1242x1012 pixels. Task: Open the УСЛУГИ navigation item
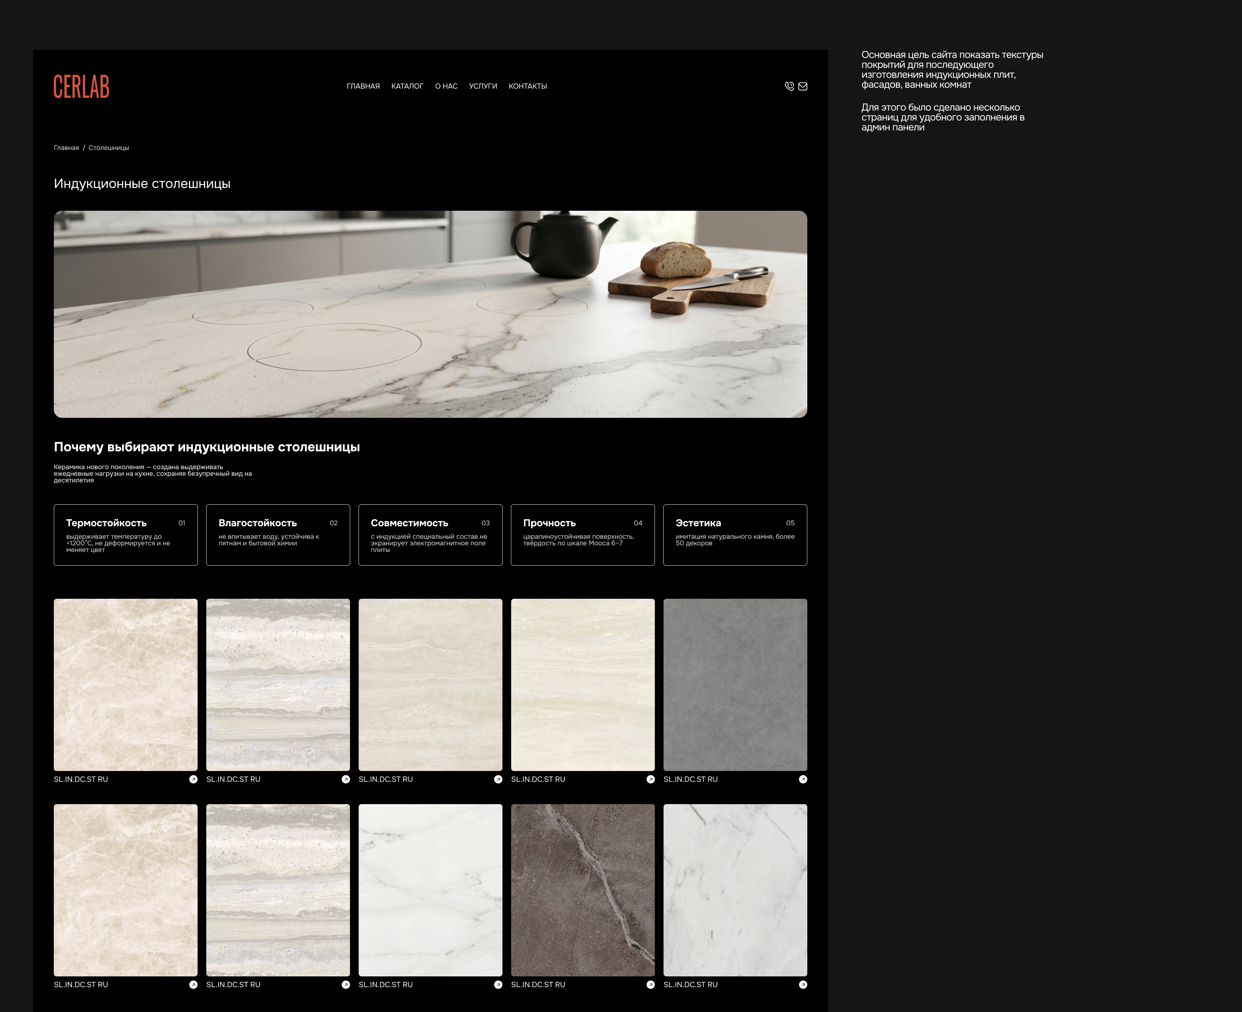click(483, 86)
